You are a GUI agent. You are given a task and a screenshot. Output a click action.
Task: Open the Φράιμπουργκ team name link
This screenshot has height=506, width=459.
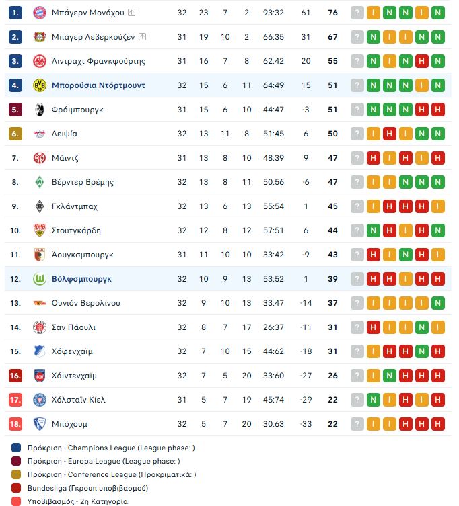(77, 110)
